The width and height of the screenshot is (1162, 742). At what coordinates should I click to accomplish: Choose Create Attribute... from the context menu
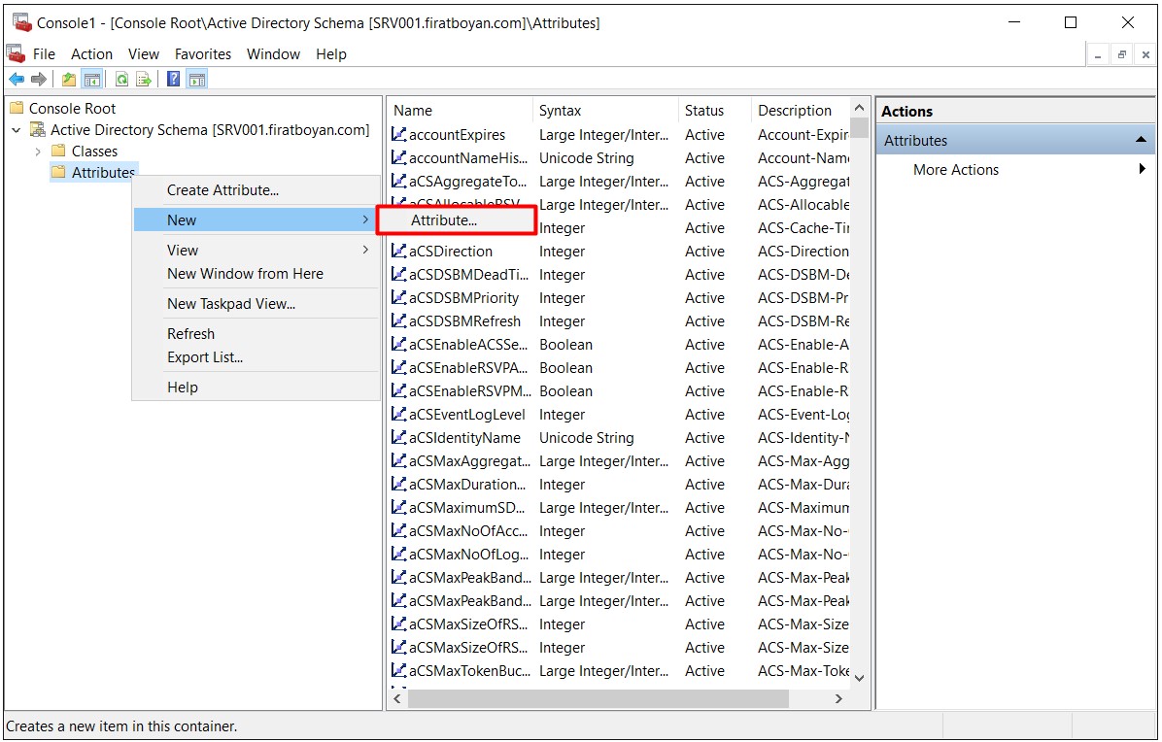point(223,190)
